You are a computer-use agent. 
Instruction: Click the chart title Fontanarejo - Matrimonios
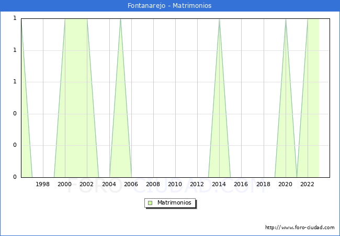coord(169,5)
